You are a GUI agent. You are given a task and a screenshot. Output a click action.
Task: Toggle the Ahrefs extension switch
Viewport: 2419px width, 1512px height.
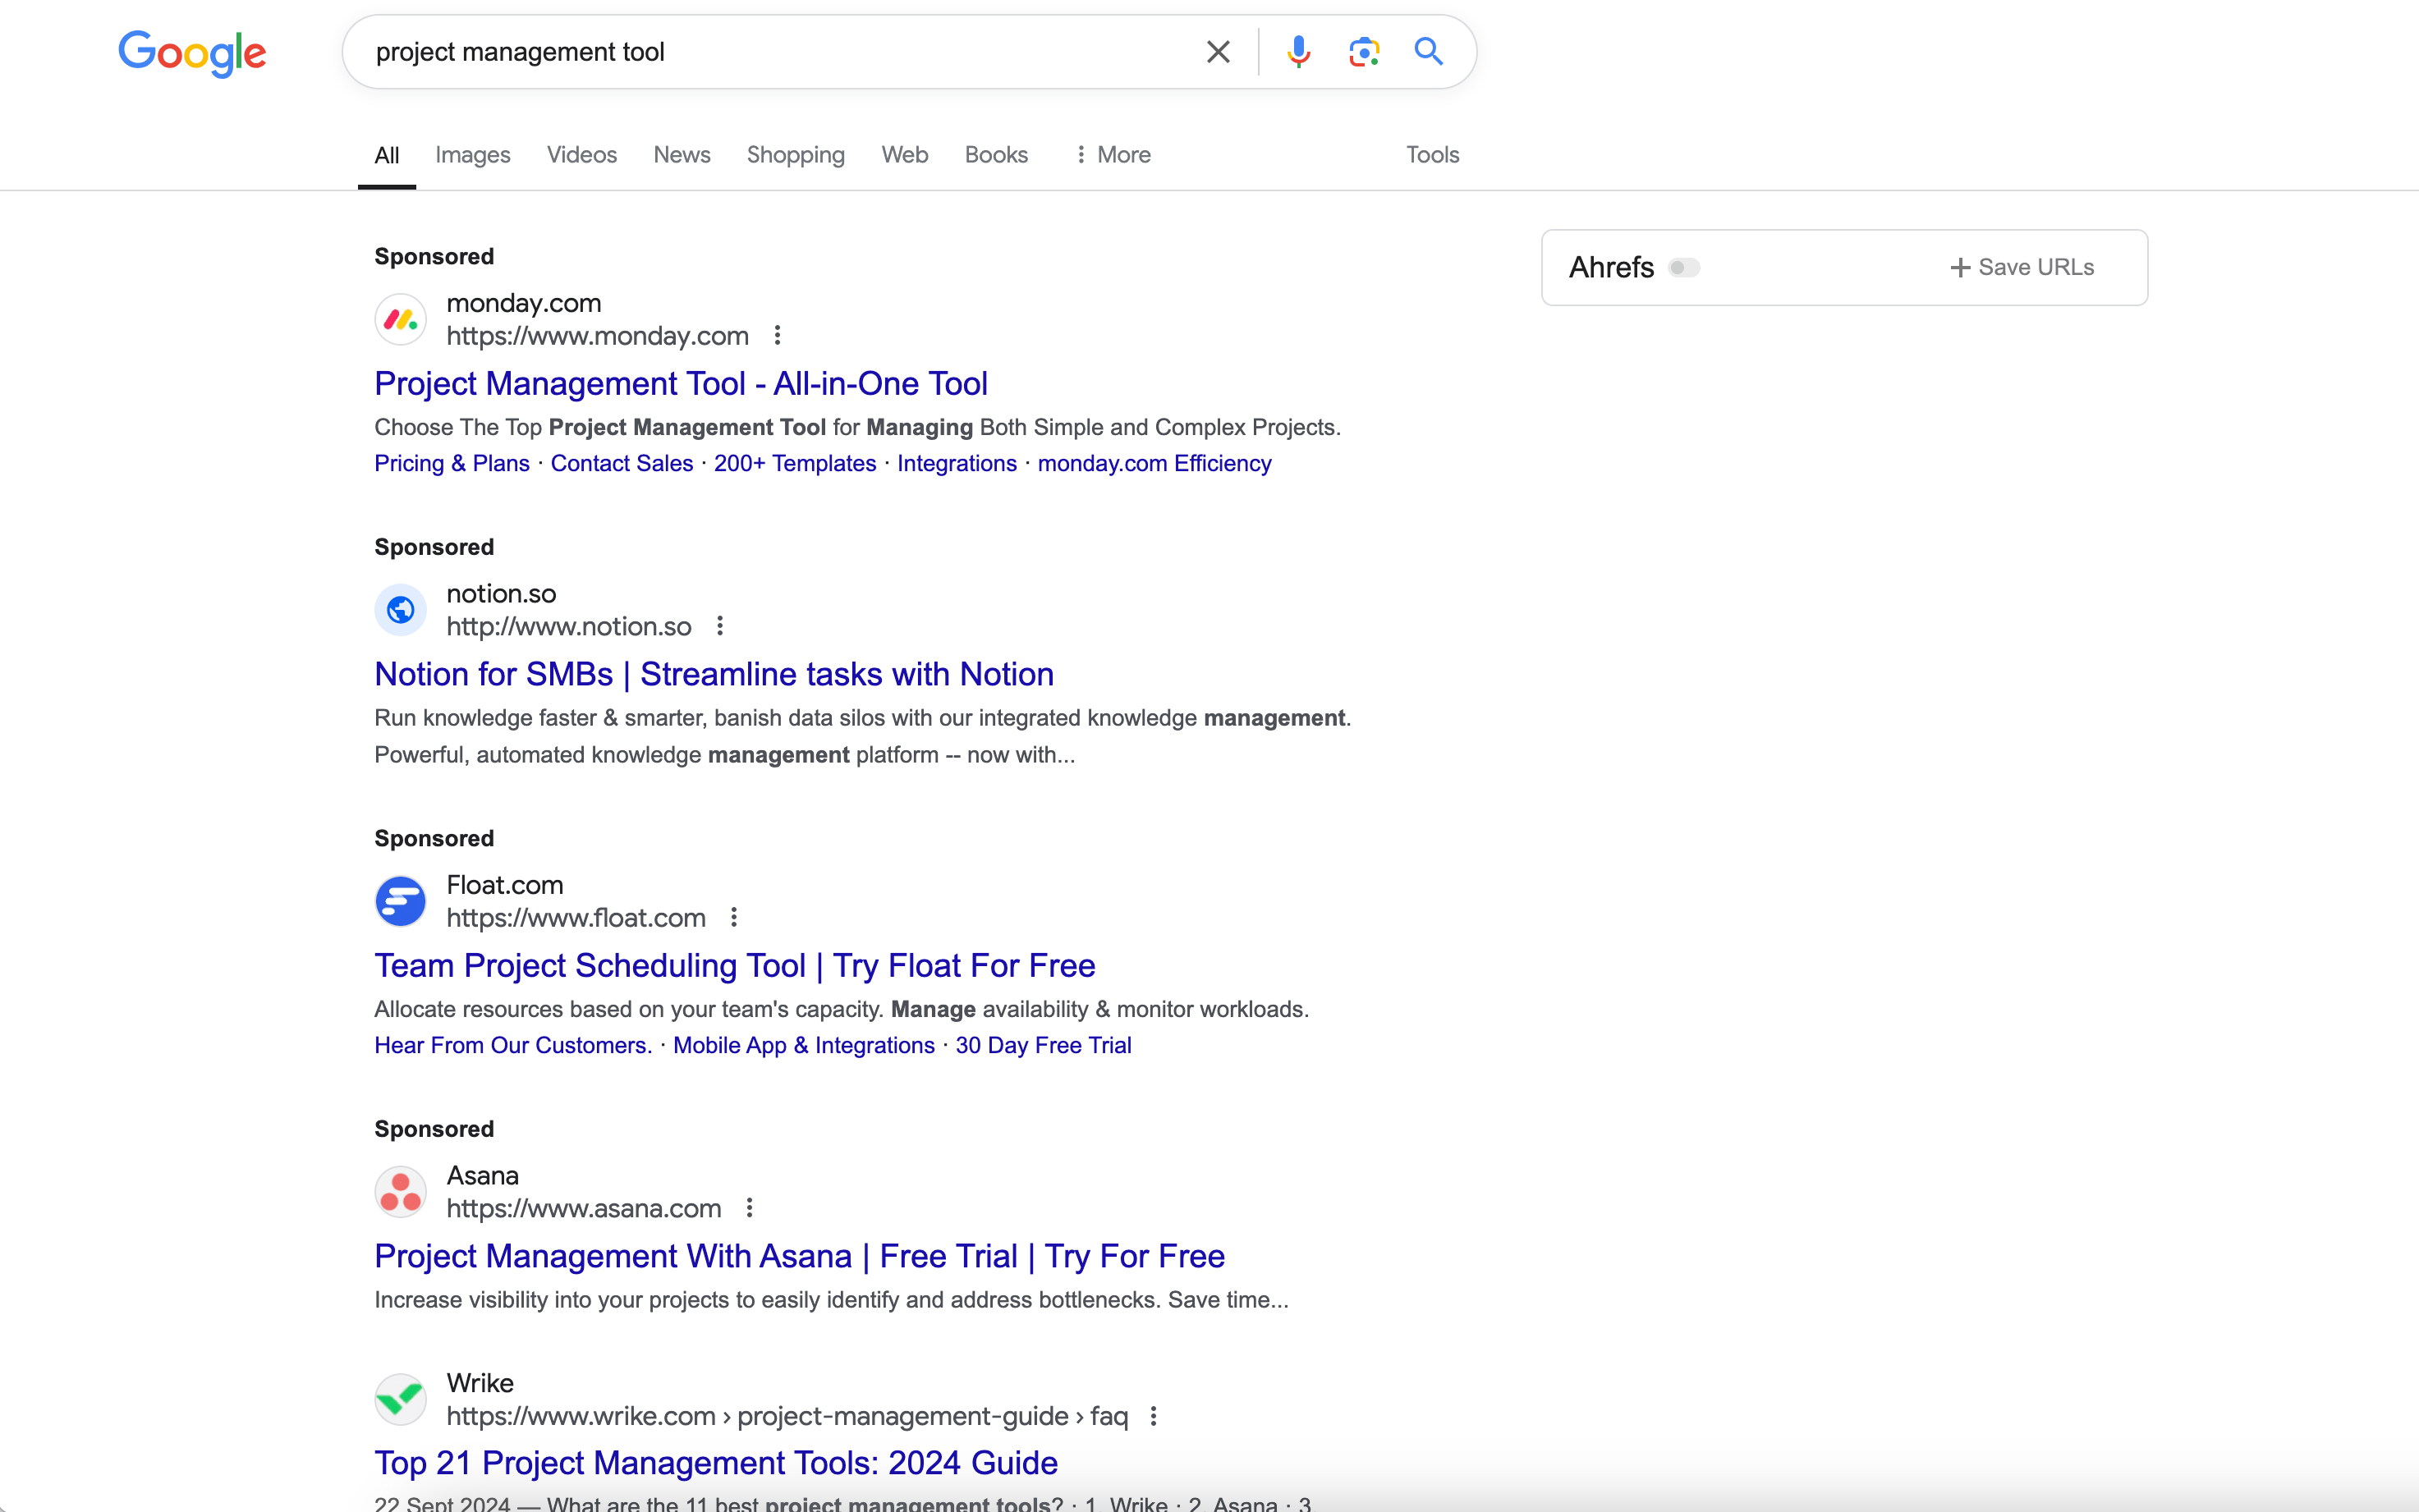pos(1682,267)
